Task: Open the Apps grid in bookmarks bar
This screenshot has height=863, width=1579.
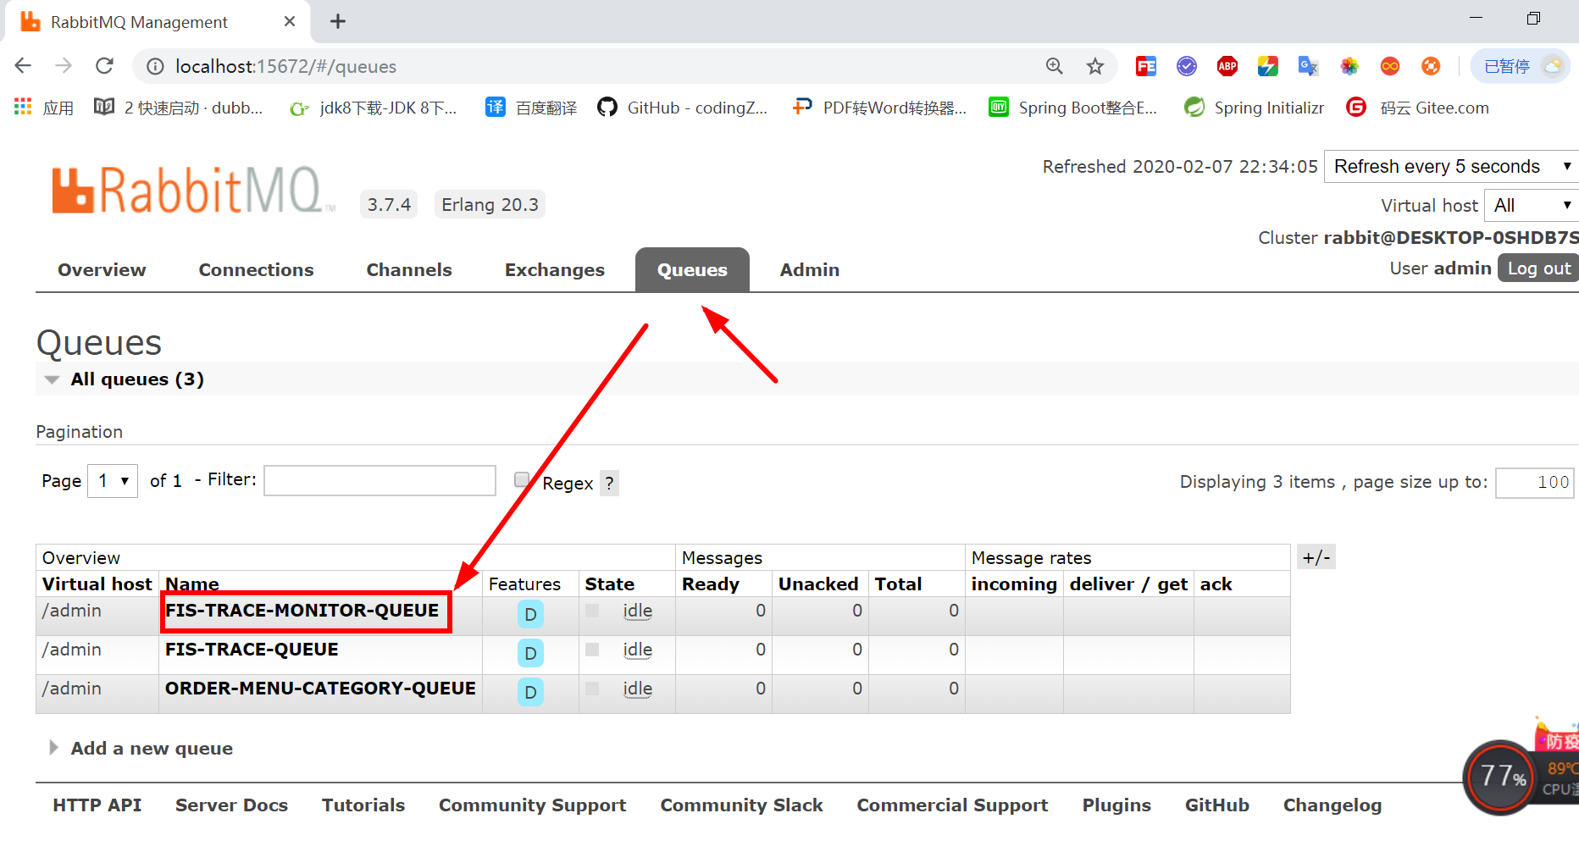Action: [x=43, y=108]
